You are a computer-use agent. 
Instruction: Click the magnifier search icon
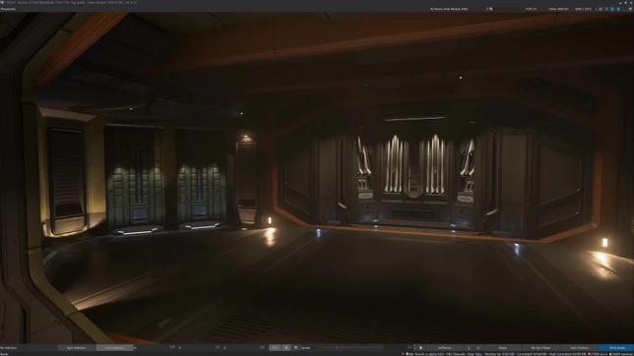click(x=491, y=9)
